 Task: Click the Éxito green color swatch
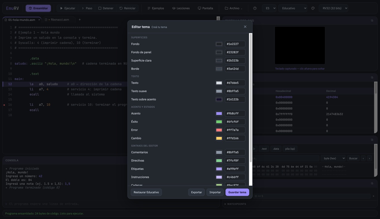[219, 122]
